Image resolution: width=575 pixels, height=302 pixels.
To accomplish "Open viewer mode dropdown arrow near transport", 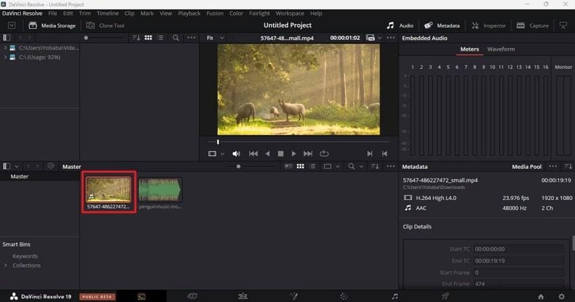I will (223, 154).
